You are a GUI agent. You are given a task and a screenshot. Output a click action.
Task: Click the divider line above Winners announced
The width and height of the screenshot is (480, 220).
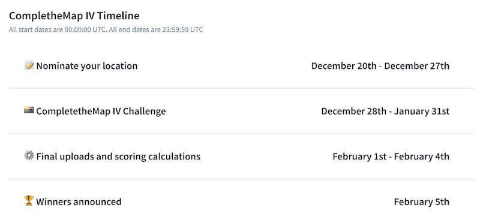[x=242, y=179]
